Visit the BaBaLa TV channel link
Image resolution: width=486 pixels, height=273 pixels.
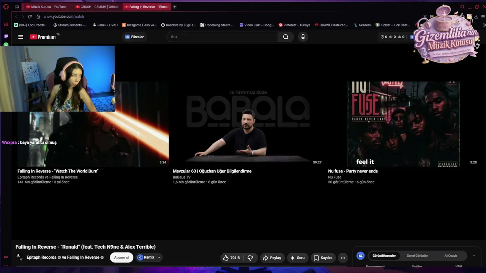pyautogui.click(x=181, y=177)
